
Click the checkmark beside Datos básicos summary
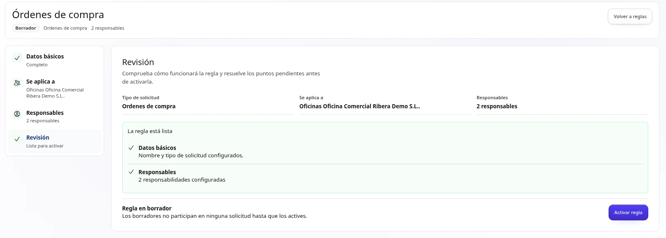[x=131, y=148]
